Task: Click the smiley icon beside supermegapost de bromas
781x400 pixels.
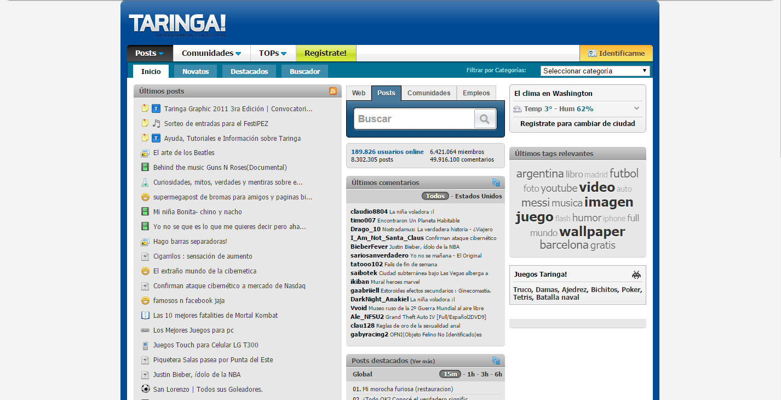Action: point(145,197)
